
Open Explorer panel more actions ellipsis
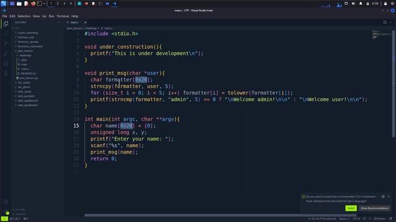click(x=59, y=22)
